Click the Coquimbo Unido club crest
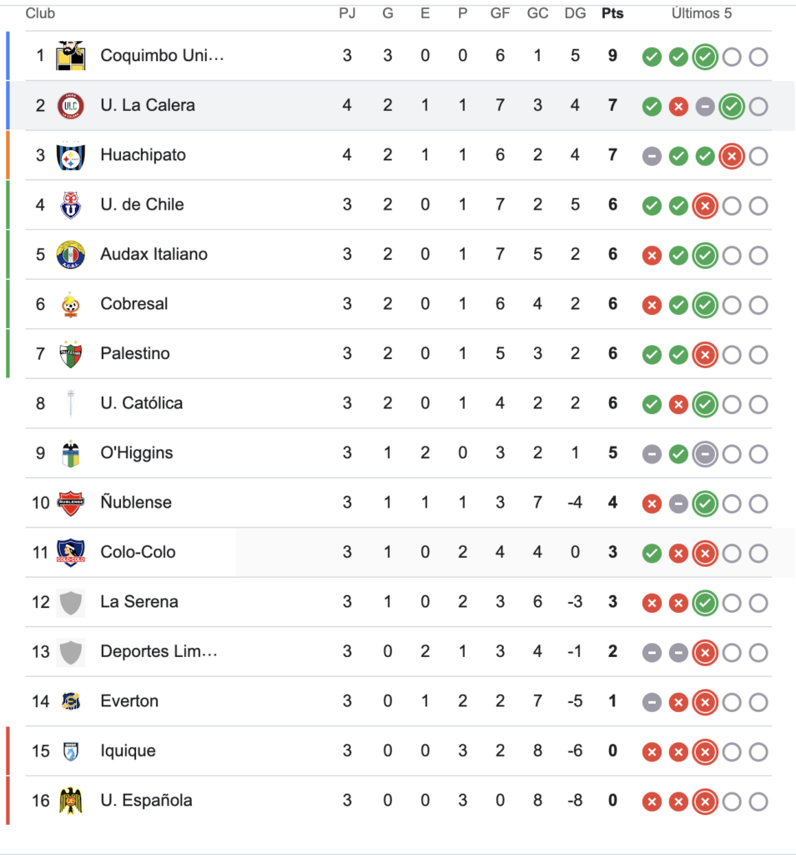Screen dimensions: 796x855 coord(72,56)
